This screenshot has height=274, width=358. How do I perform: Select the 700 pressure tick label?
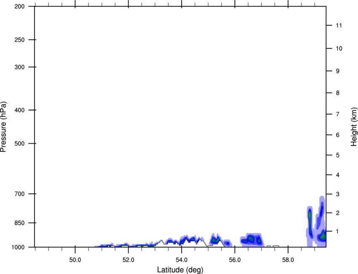point(19,194)
